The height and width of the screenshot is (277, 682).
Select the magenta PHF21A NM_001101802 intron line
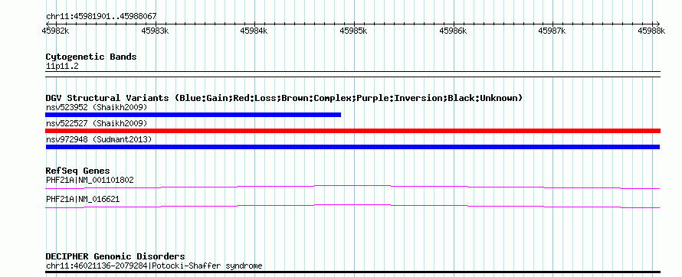pos(352,187)
